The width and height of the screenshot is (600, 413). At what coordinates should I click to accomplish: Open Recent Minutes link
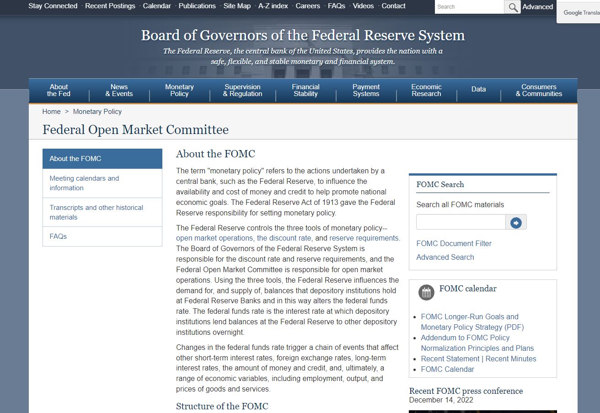click(x=511, y=359)
